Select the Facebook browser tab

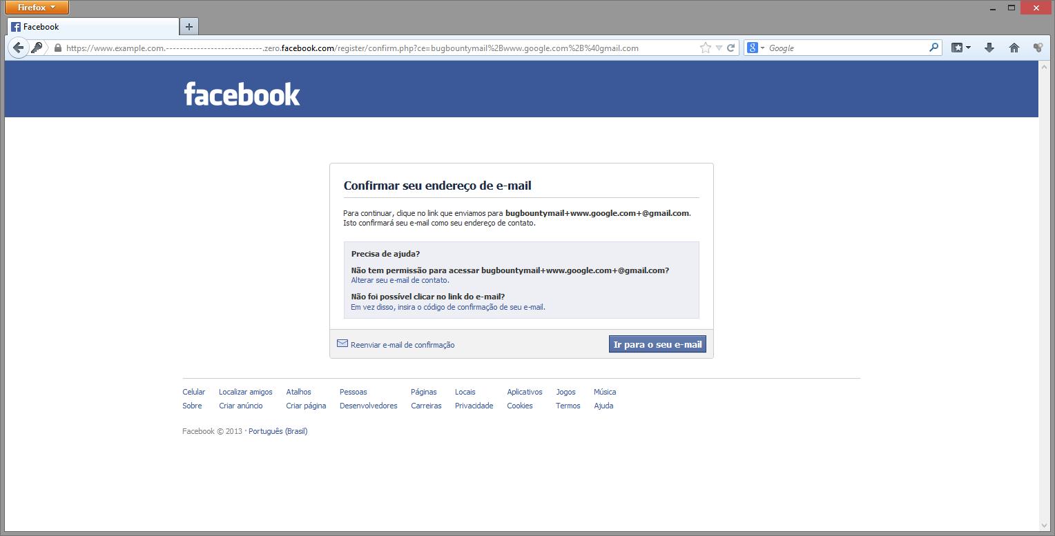[x=93, y=27]
